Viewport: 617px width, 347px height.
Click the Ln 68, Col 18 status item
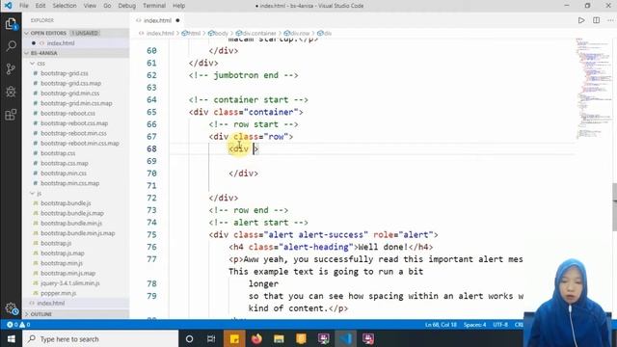pyautogui.click(x=441, y=325)
